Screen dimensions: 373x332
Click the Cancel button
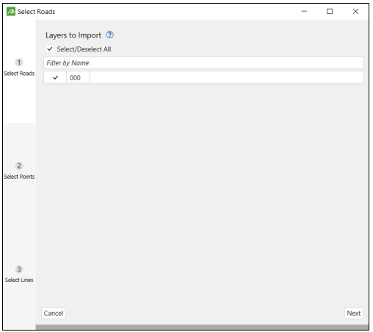click(54, 313)
